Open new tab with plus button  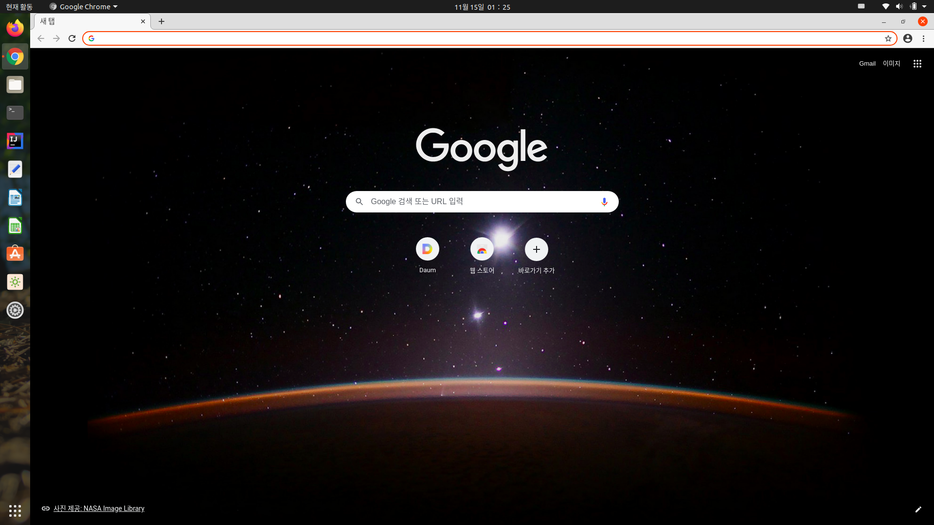pos(162,21)
